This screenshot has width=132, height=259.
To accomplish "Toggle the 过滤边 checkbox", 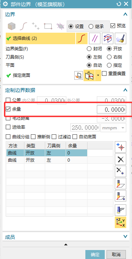I will (x=54, y=137).
